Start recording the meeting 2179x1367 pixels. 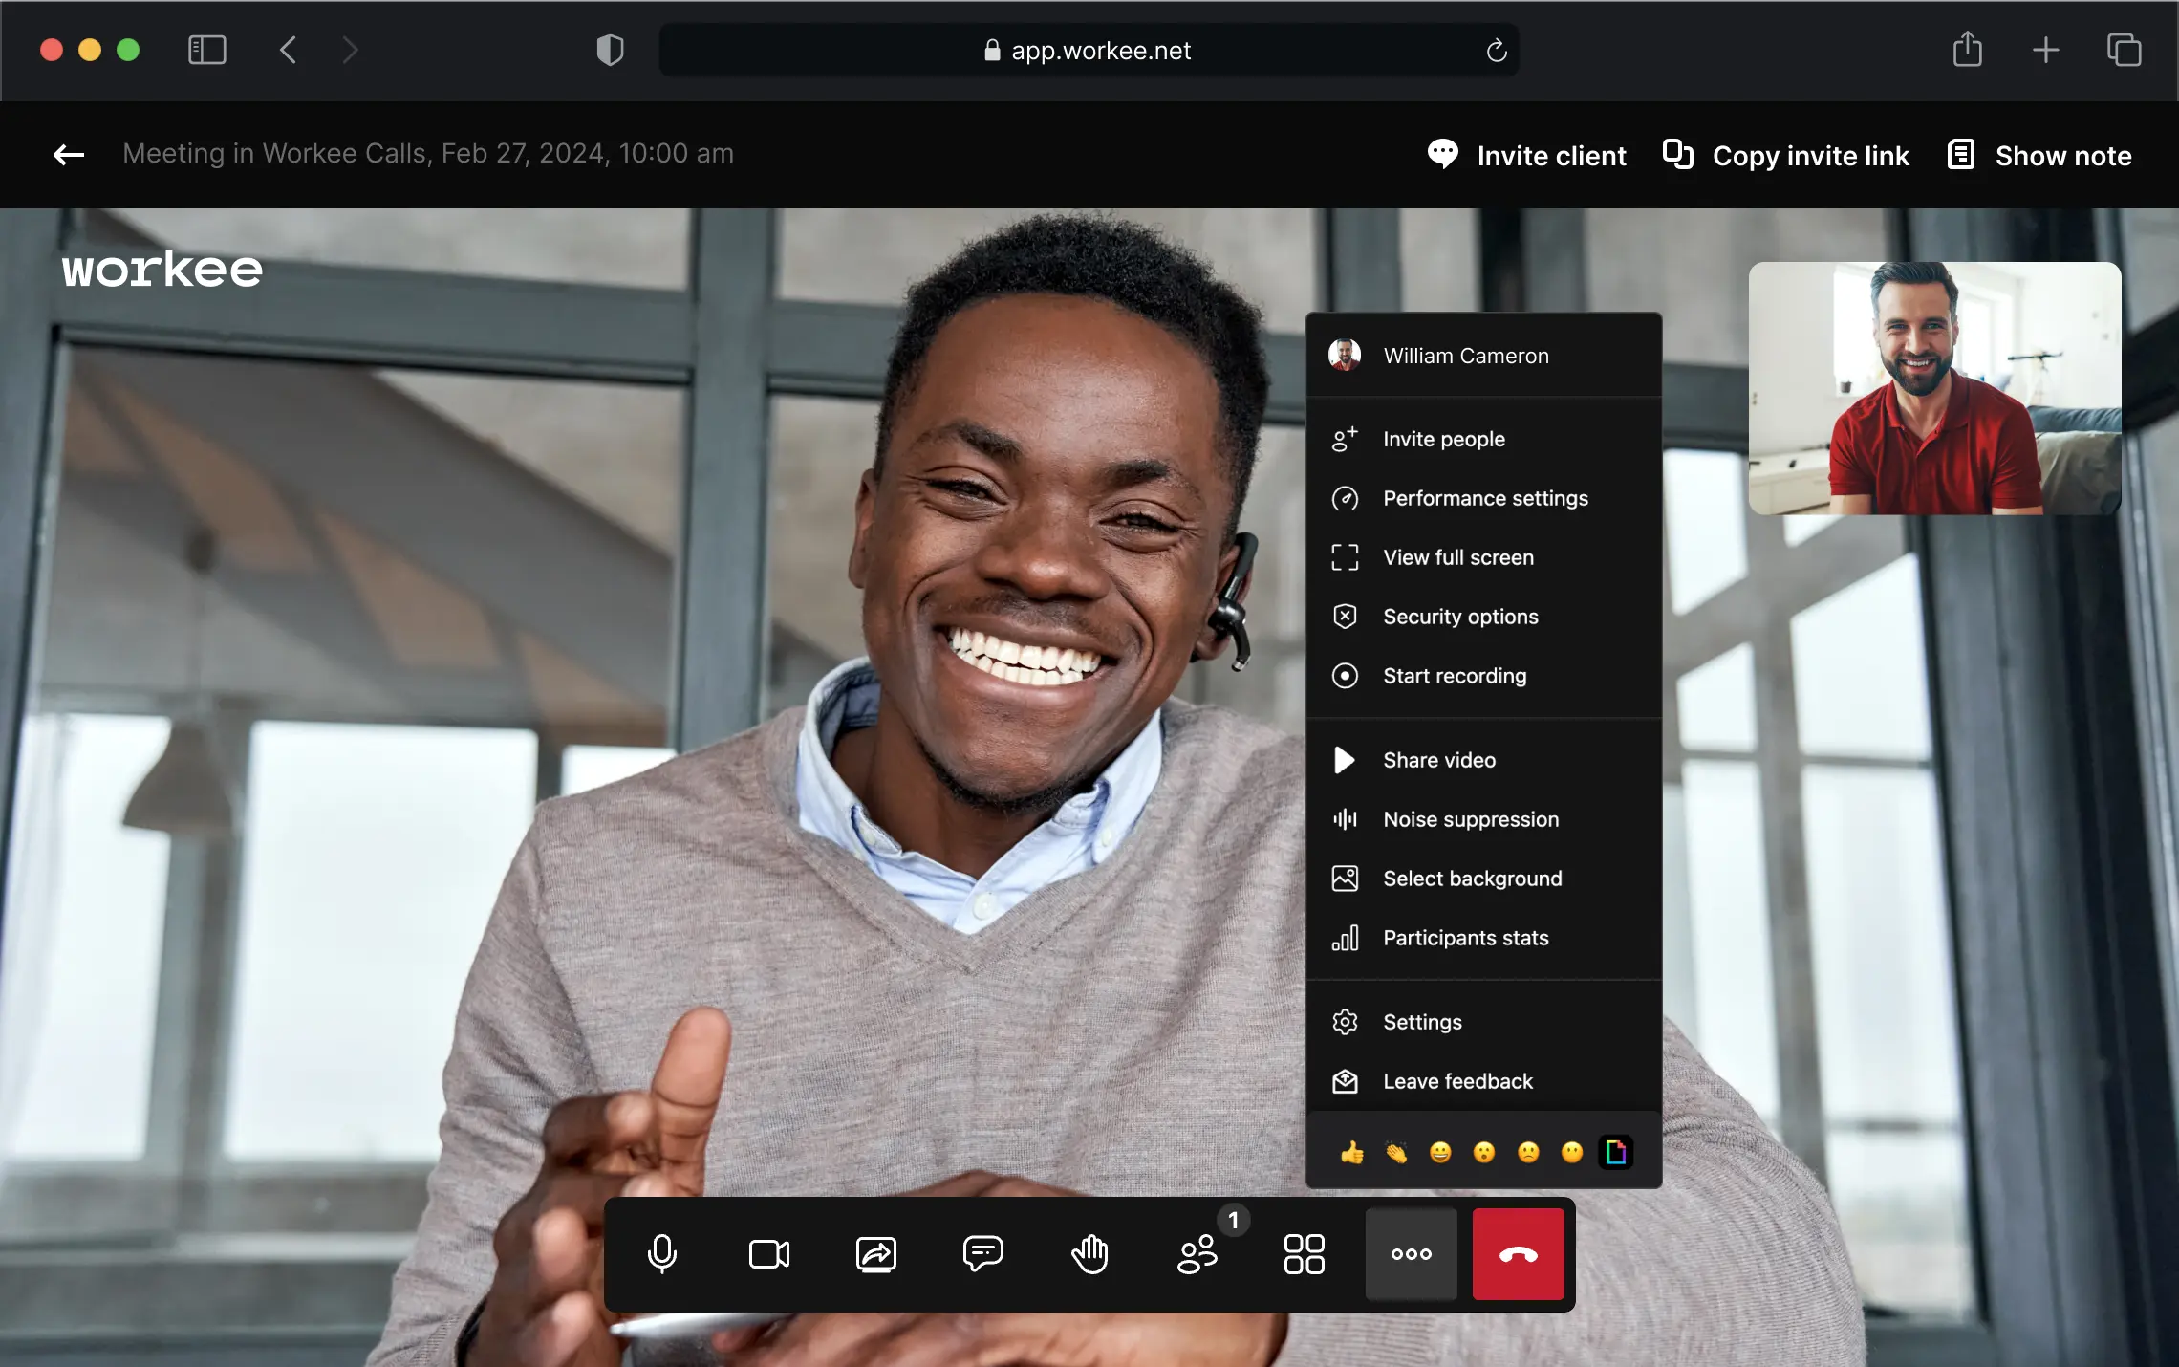point(1454,676)
